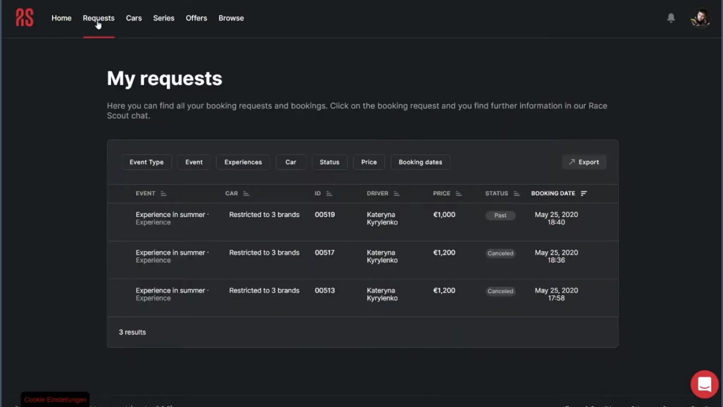Click the My requests heading
The image size is (723, 407).
165,78
